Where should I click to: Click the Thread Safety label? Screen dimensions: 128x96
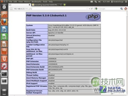tap(32, 75)
